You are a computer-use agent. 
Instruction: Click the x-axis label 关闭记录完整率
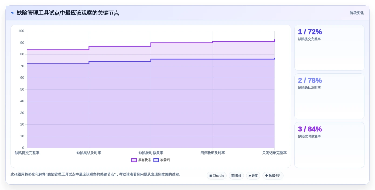(274, 153)
